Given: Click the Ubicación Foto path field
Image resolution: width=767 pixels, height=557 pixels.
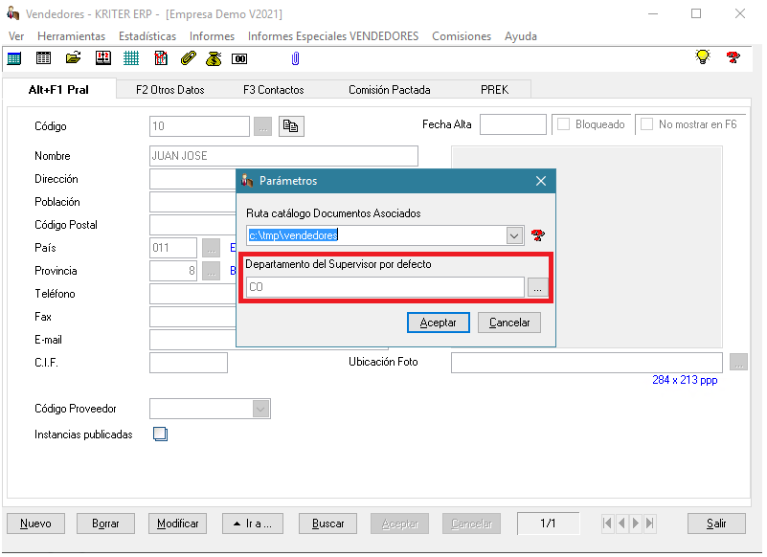Looking at the screenshot, I should click(586, 363).
